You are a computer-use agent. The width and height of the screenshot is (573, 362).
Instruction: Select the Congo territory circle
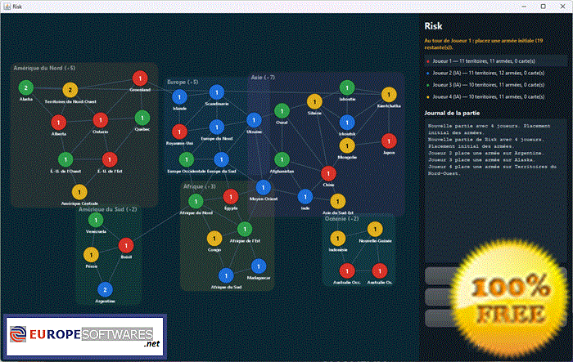click(214, 239)
